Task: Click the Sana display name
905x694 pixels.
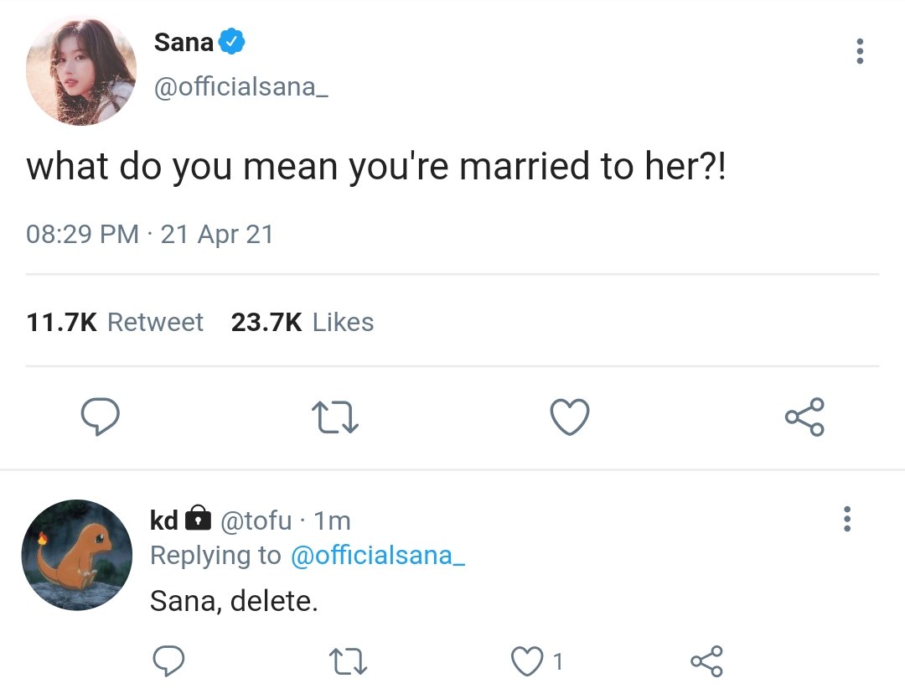Action: [184, 42]
